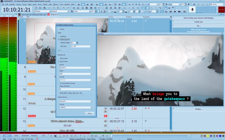Click the warning triangle icon in row 12
Image resolution: width=225 pixels, height=140 pixels.
pyautogui.click(x=149, y=108)
